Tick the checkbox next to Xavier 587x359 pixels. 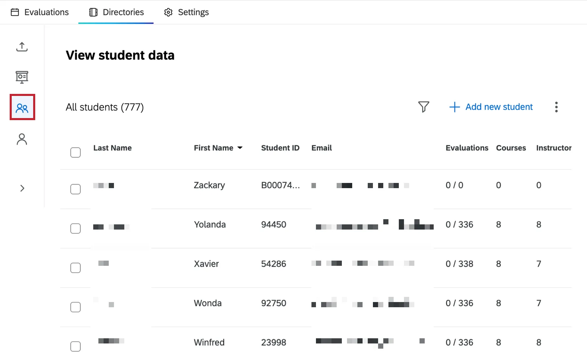75,268
